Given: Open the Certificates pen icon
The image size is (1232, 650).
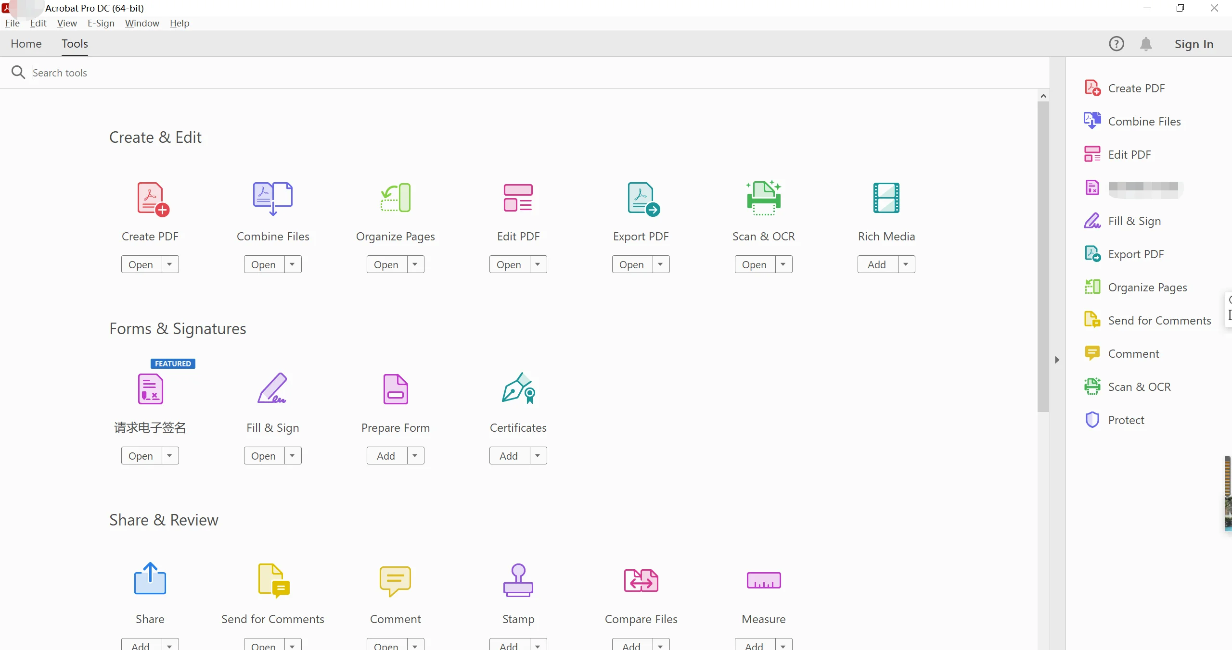Looking at the screenshot, I should point(518,388).
